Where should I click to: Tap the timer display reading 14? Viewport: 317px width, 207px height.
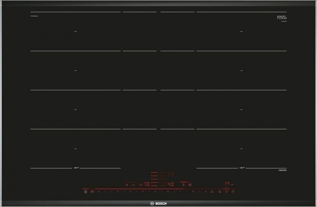pos(227,184)
